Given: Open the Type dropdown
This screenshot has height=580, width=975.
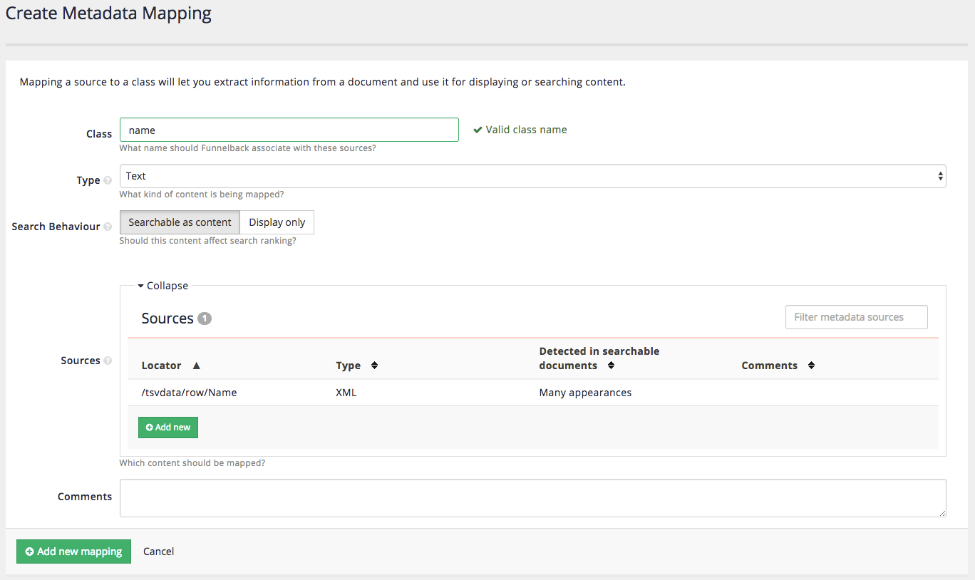Looking at the screenshot, I should (533, 176).
